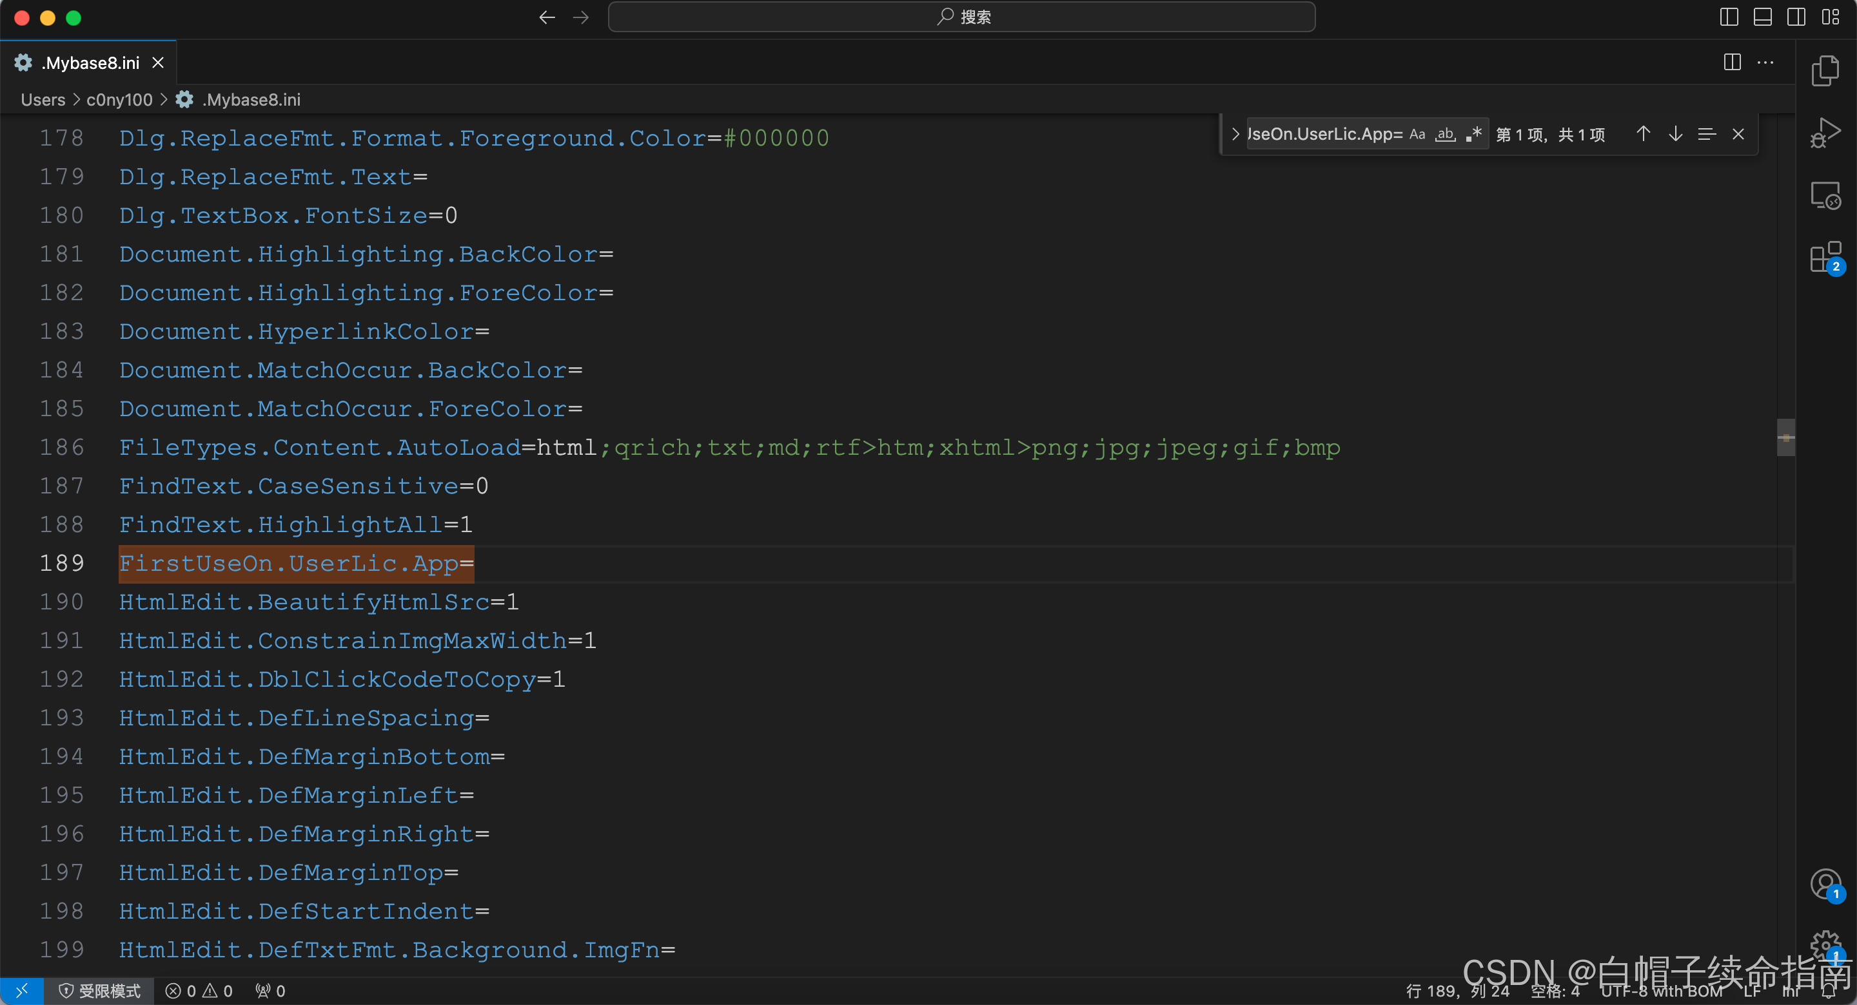
Task: Click the match count text in find
Action: 1550,135
